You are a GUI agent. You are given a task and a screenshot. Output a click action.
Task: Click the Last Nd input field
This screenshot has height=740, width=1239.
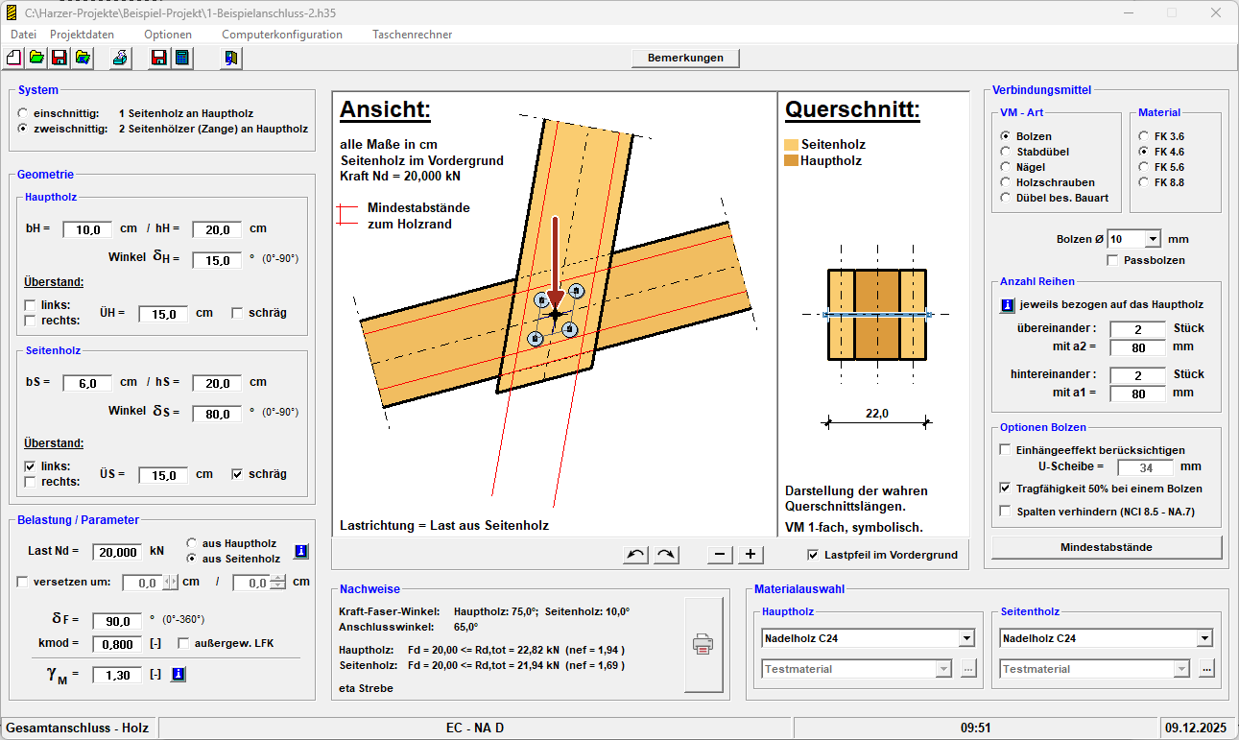tap(117, 552)
